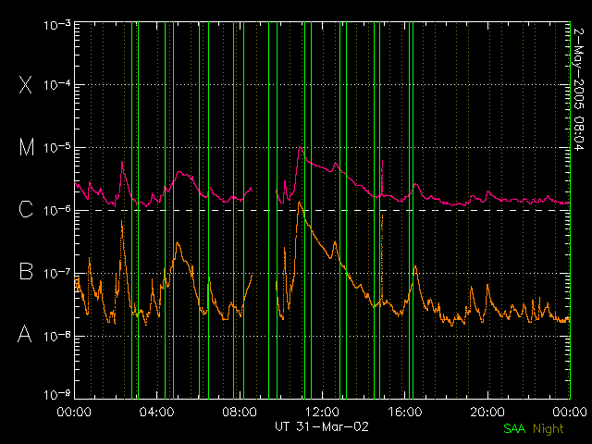The image size is (592, 444).
Task: Click the 04:00 time axis label
Action: (156, 412)
